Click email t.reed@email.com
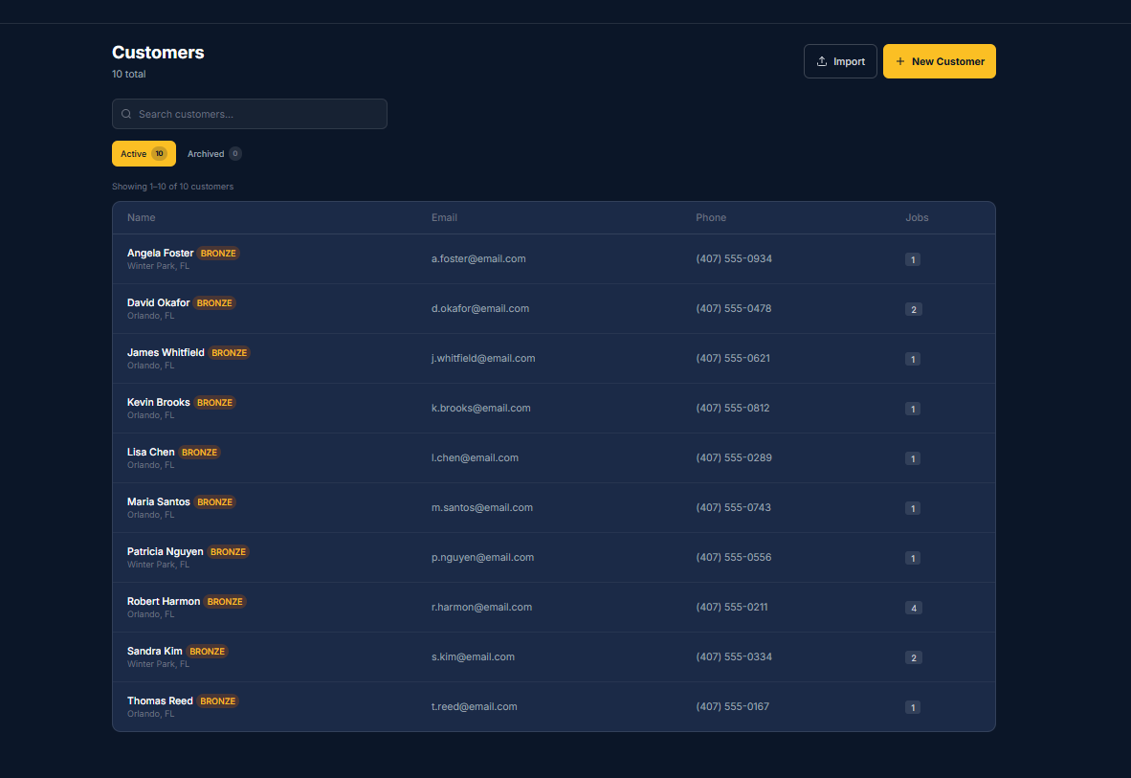This screenshot has width=1131, height=778. pos(474,706)
